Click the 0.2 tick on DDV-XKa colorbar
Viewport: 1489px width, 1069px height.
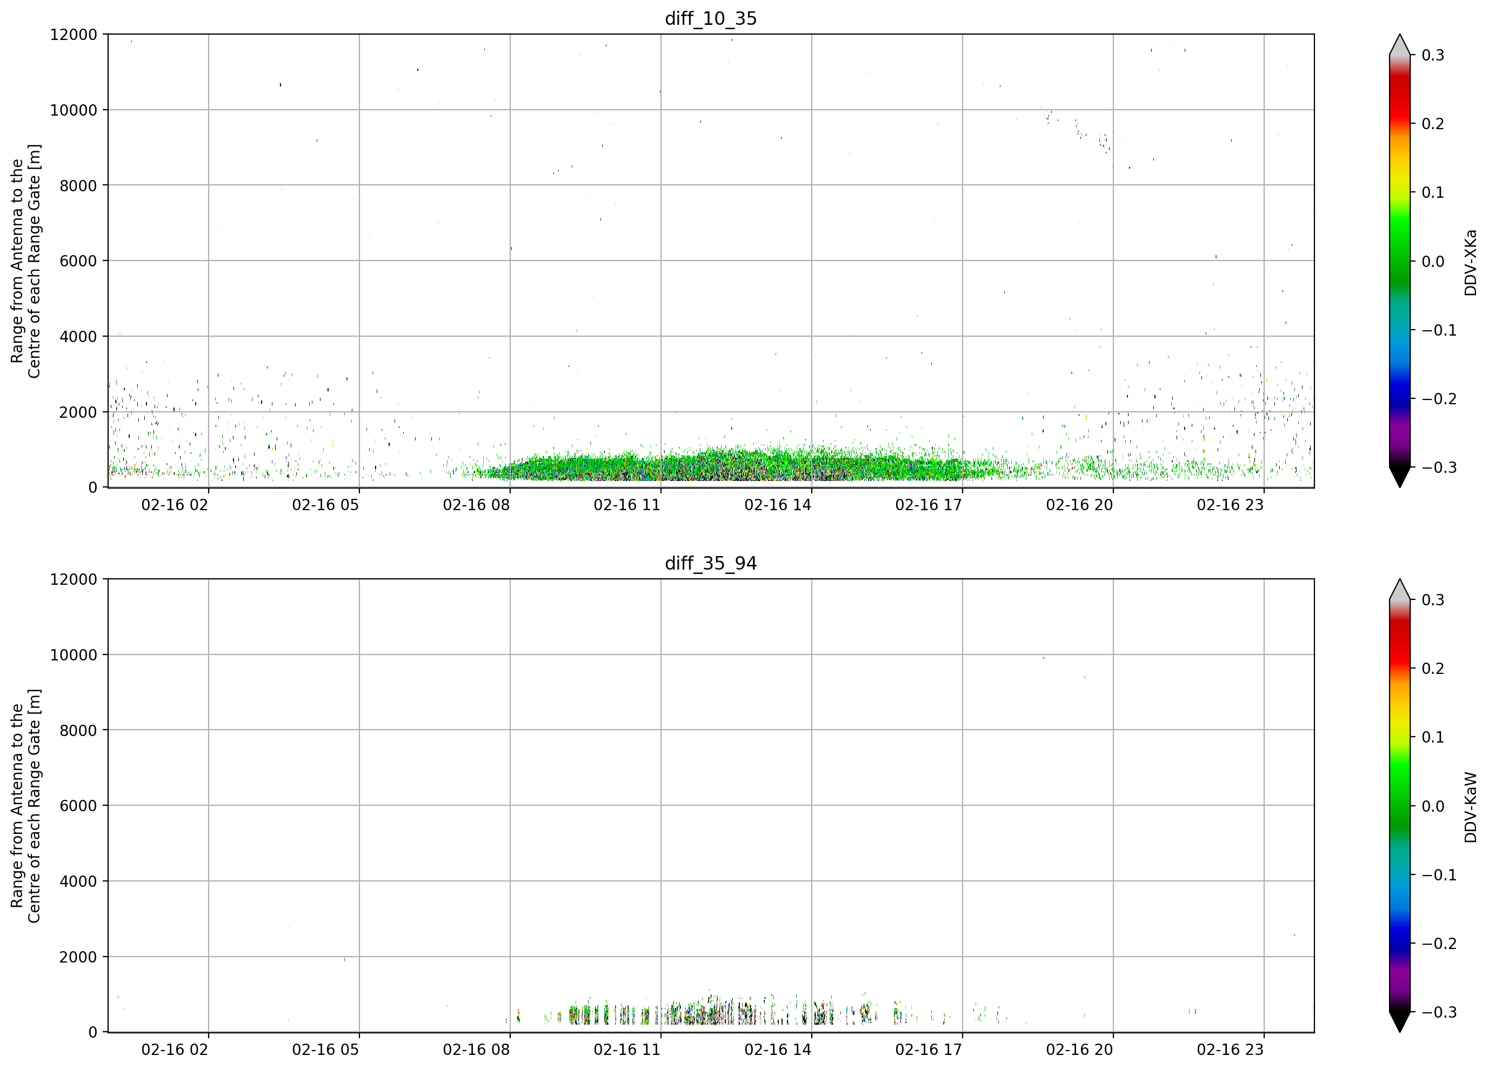pyautogui.click(x=1433, y=124)
